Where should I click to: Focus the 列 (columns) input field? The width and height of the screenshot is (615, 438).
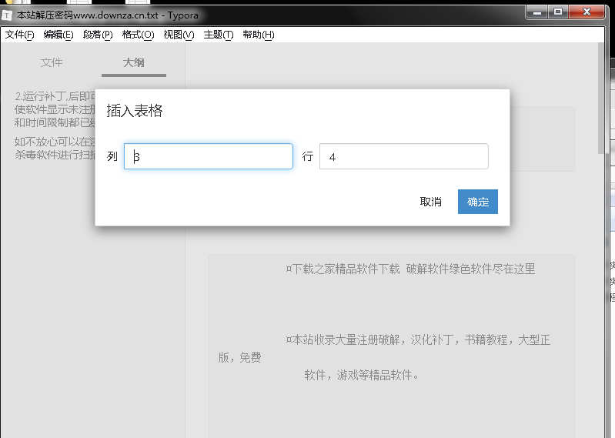tap(209, 156)
